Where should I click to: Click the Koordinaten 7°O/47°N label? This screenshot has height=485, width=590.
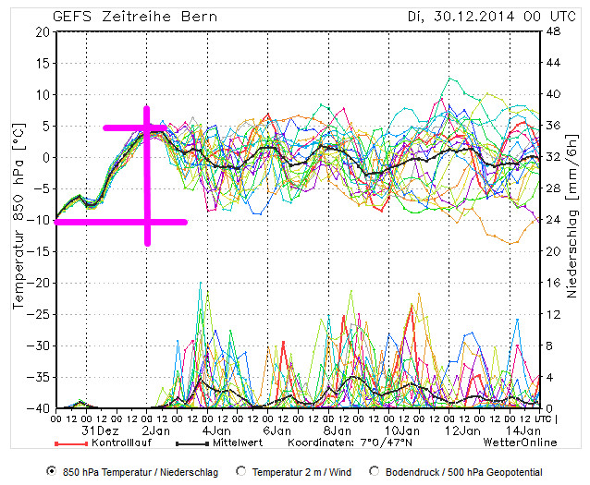[347, 443]
